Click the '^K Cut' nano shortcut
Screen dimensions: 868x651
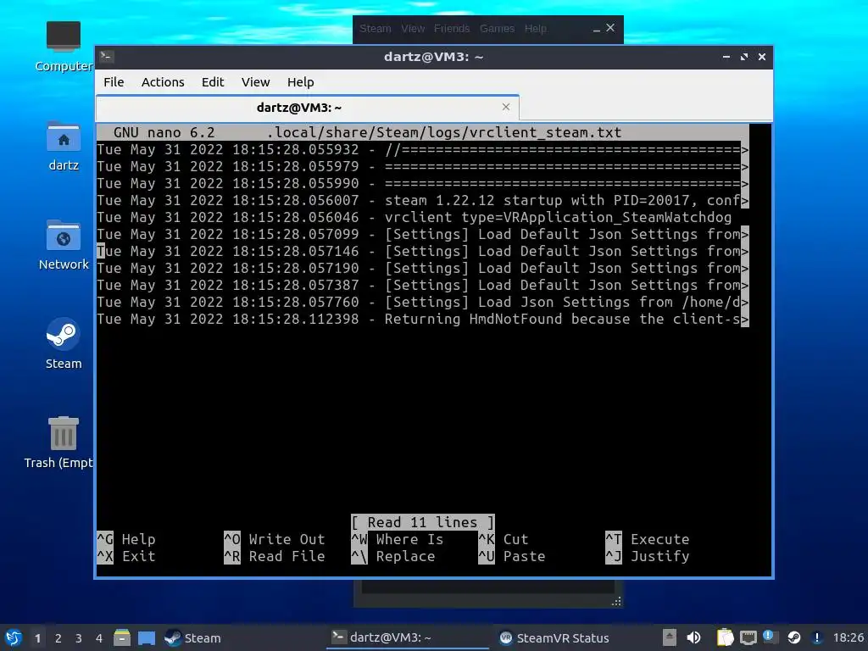[x=504, y=539]
